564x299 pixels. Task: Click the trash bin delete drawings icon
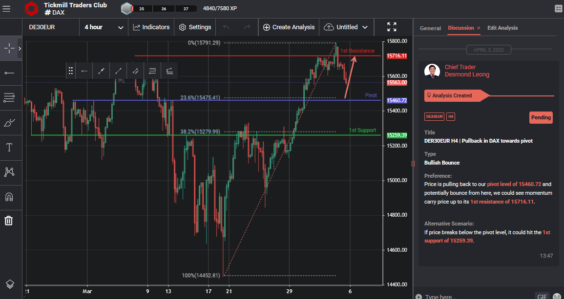pos(9,221)
